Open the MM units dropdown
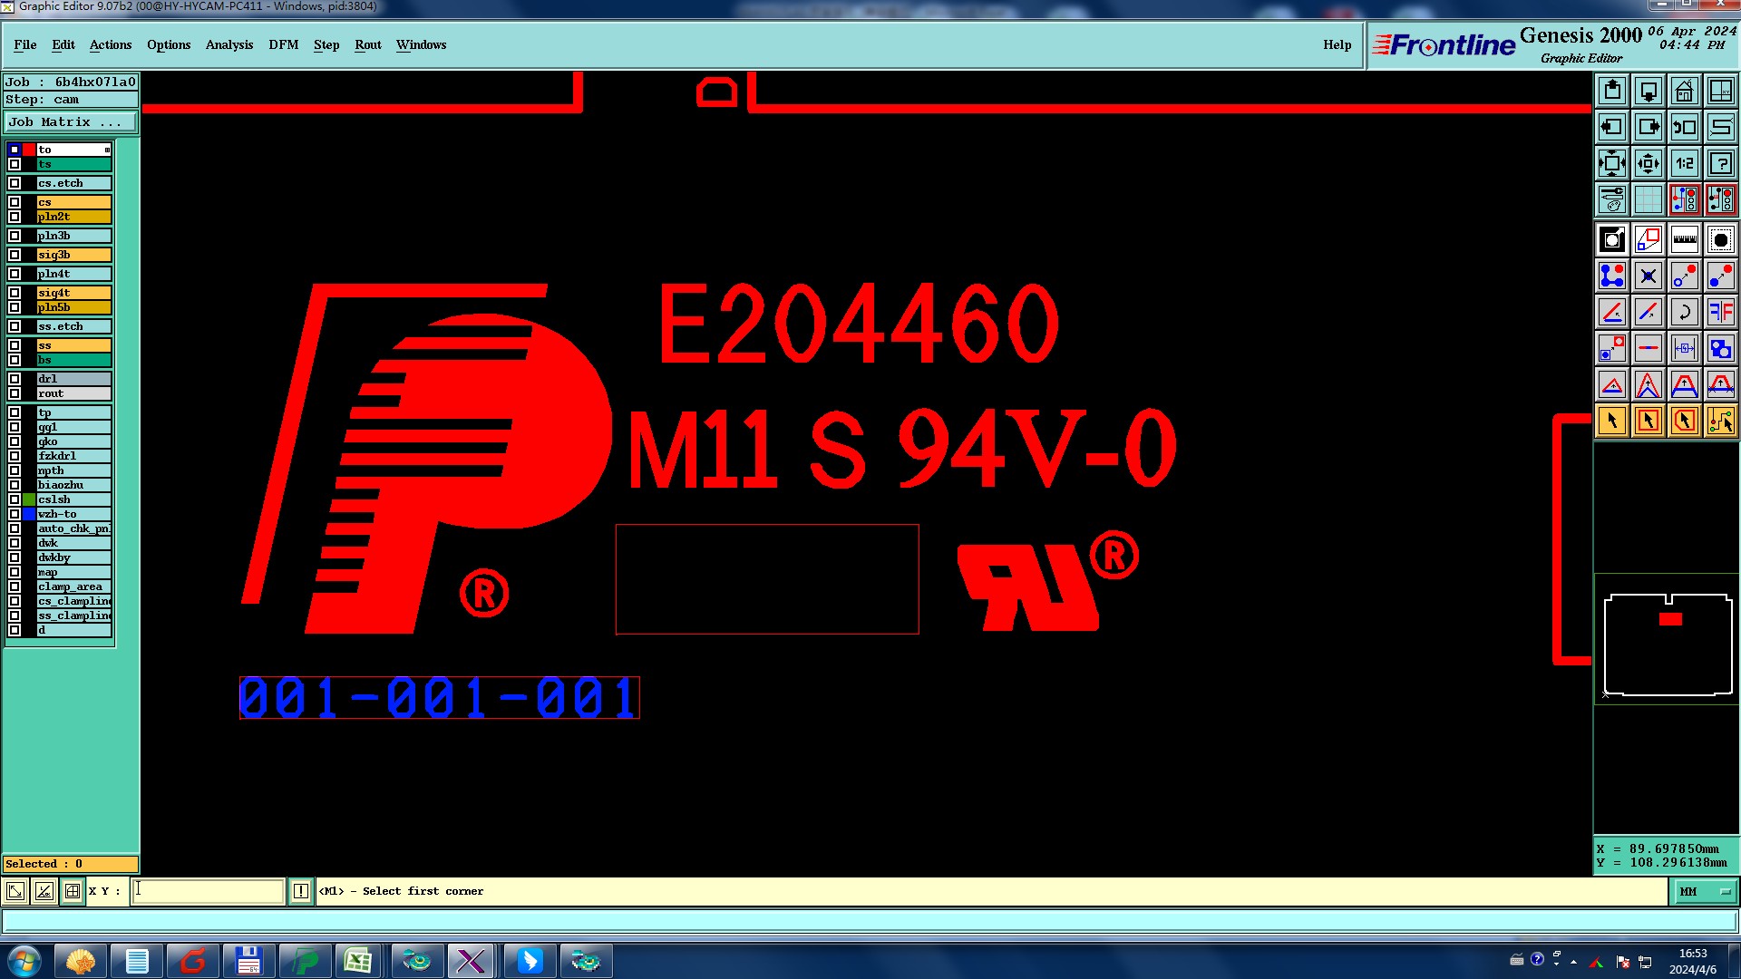The height and width of the screenshot is (979, 1741). [1704, 892]
